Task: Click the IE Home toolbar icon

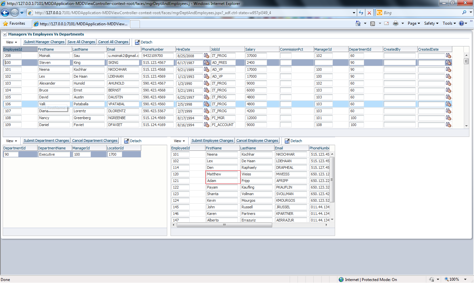Action: tap(358, 23)
